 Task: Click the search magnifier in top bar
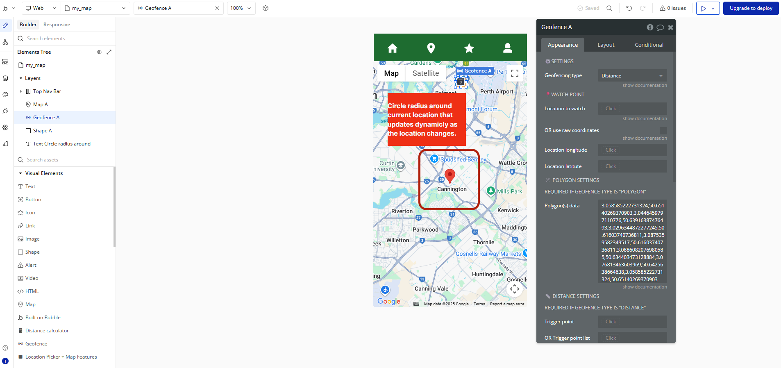[x=609, y=8]
